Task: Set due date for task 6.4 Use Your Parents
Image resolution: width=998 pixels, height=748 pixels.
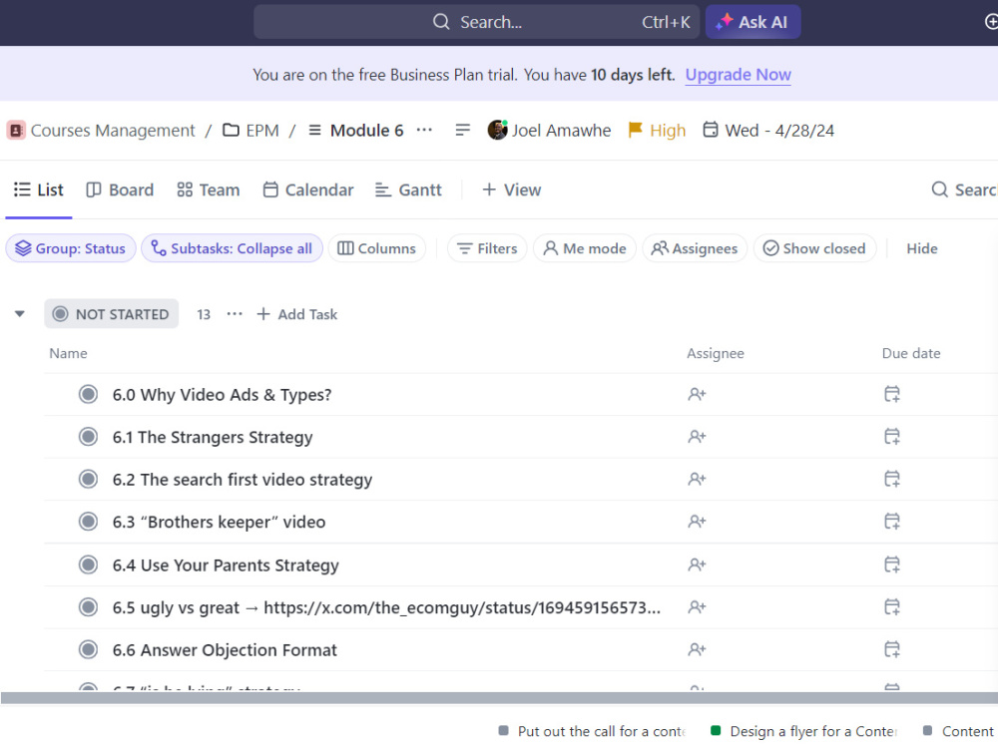Action: 892,564
